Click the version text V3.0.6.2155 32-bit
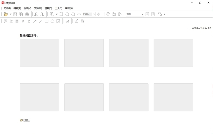This screenshot has height=134, width=213. point(201,28)
